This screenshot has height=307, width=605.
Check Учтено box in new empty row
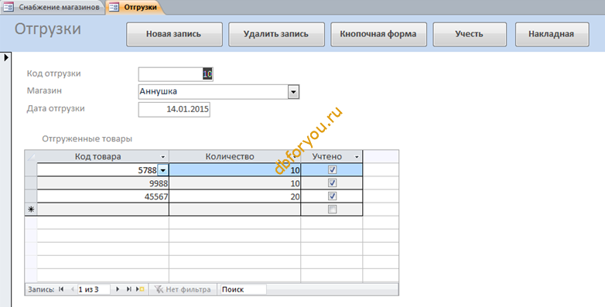click(x=332, y=210)
